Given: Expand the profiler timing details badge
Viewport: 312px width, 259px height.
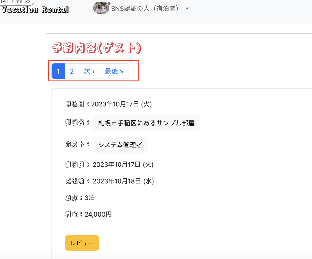Looking at the screenshot, I should (10, 1).
